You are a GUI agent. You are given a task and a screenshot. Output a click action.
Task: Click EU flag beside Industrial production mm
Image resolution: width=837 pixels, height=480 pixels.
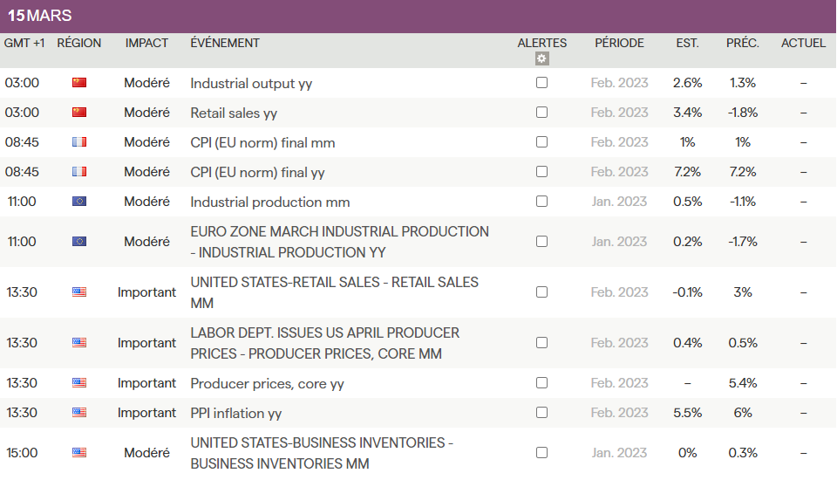pyautogui.click(x=79, y=202)
